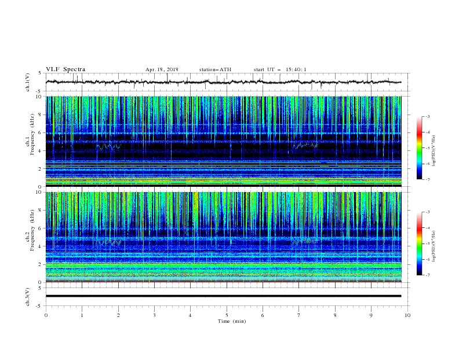
Task: Click the "-3" label on ch.1 color bar
Action: point(427,116)
